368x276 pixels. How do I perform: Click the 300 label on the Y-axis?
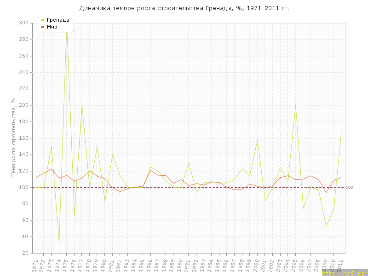(x=24, y=23)
